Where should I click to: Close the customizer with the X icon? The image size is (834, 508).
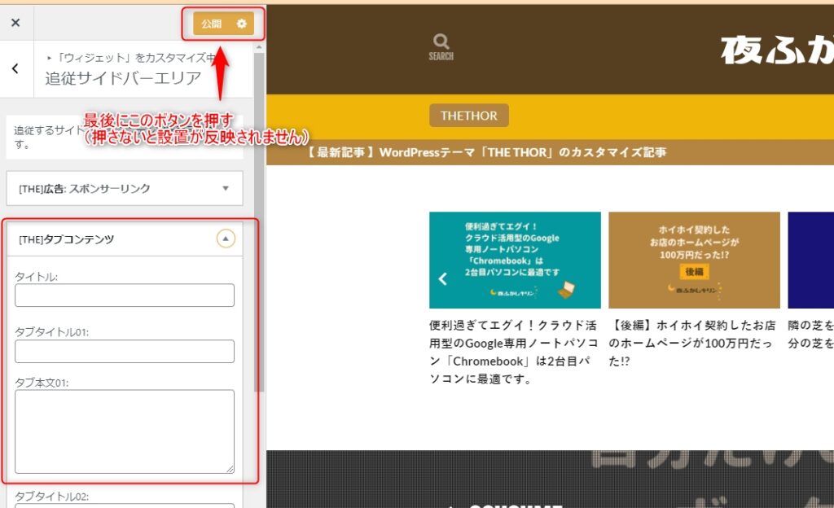point(15,22)
